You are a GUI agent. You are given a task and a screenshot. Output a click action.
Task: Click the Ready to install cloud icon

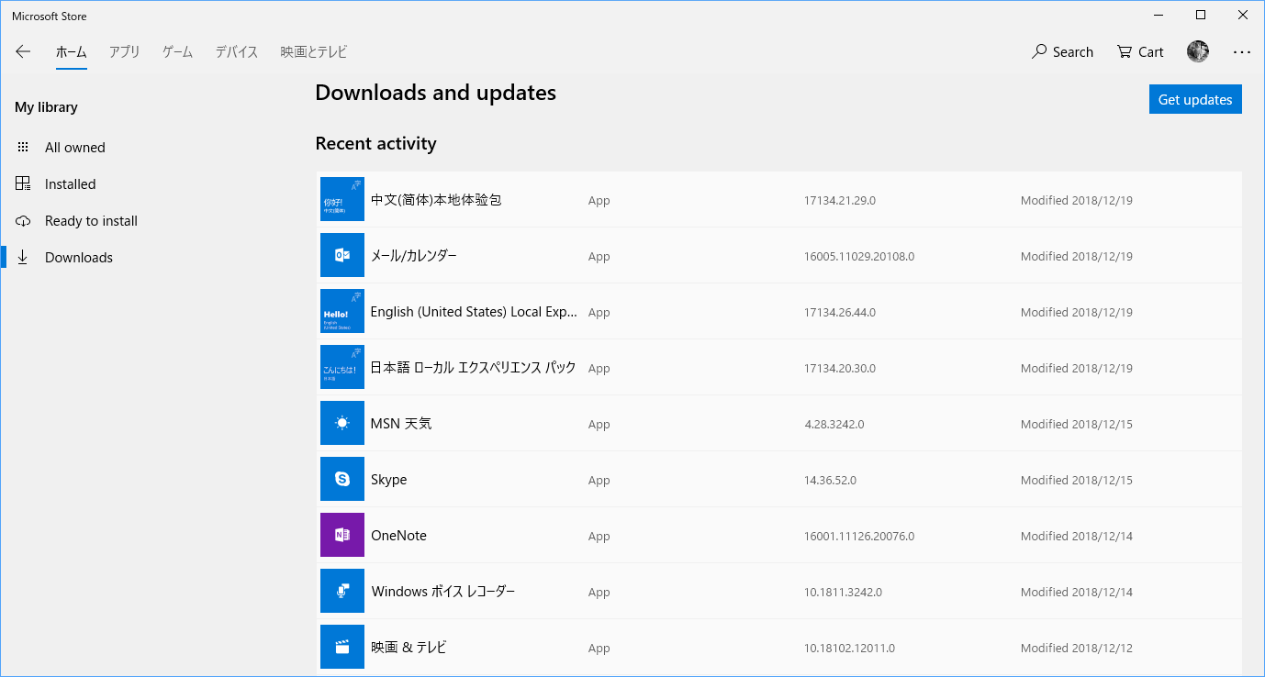[23, 221]
